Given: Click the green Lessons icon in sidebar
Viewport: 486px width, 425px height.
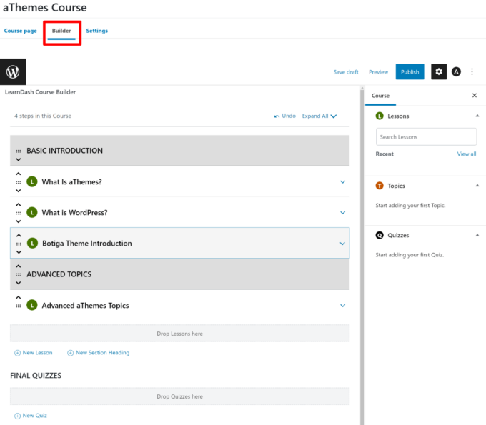Looking at the screenshot, I should (380, 116).
